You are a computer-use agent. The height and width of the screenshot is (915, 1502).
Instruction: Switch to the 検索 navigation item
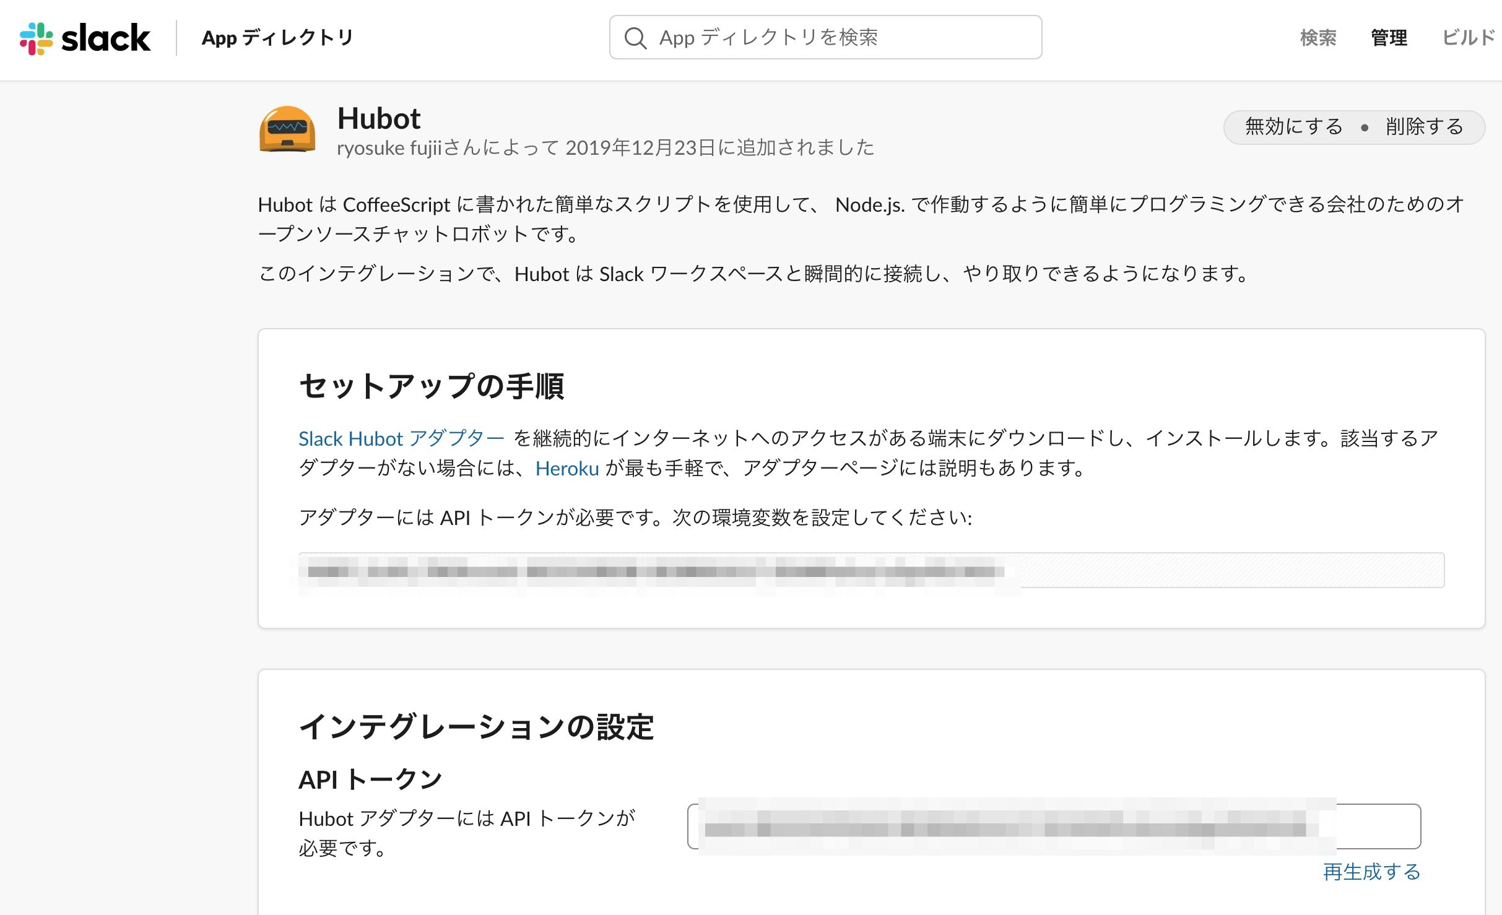[1318, 38]
